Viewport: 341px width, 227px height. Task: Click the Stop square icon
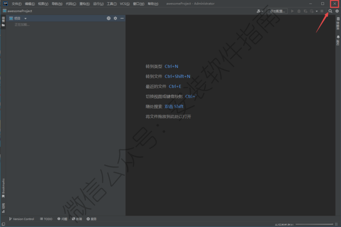pos(322,11)
